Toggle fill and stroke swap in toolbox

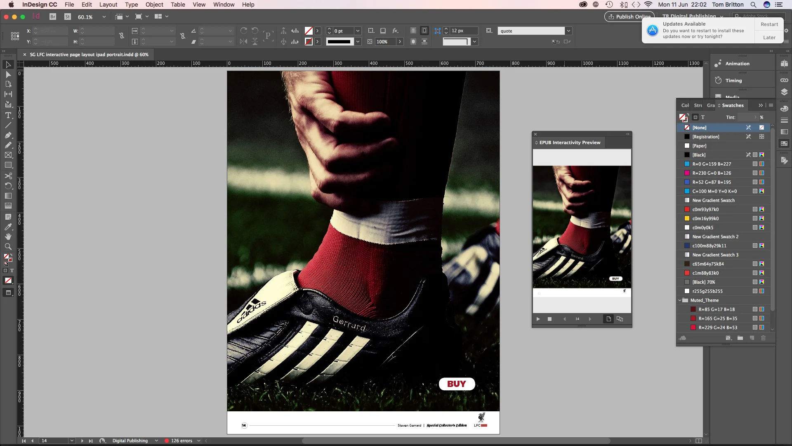click(11, 255)
